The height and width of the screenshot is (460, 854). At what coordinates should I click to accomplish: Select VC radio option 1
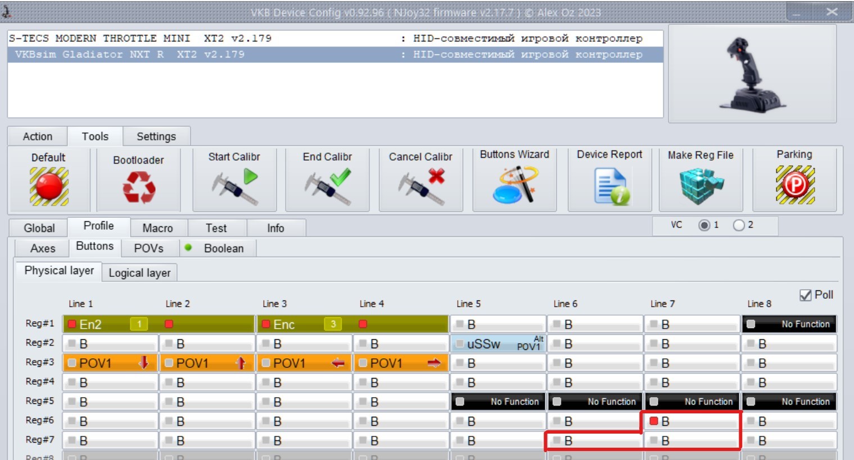[704, 225]
